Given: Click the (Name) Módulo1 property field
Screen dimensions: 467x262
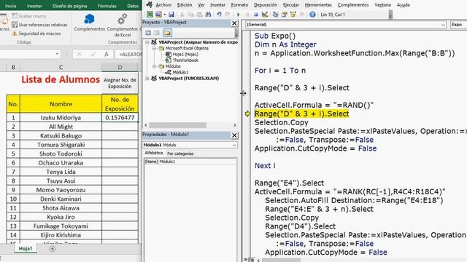Looking at the screenshot, I should click(x=190, y=162).
